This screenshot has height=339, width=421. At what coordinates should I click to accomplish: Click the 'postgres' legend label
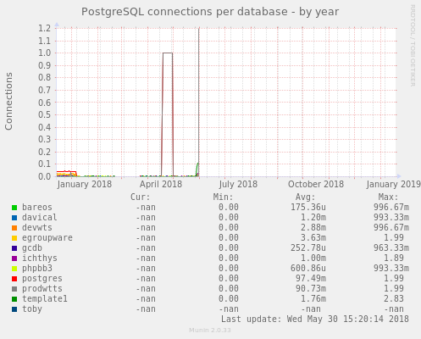[x=42, y=279]
